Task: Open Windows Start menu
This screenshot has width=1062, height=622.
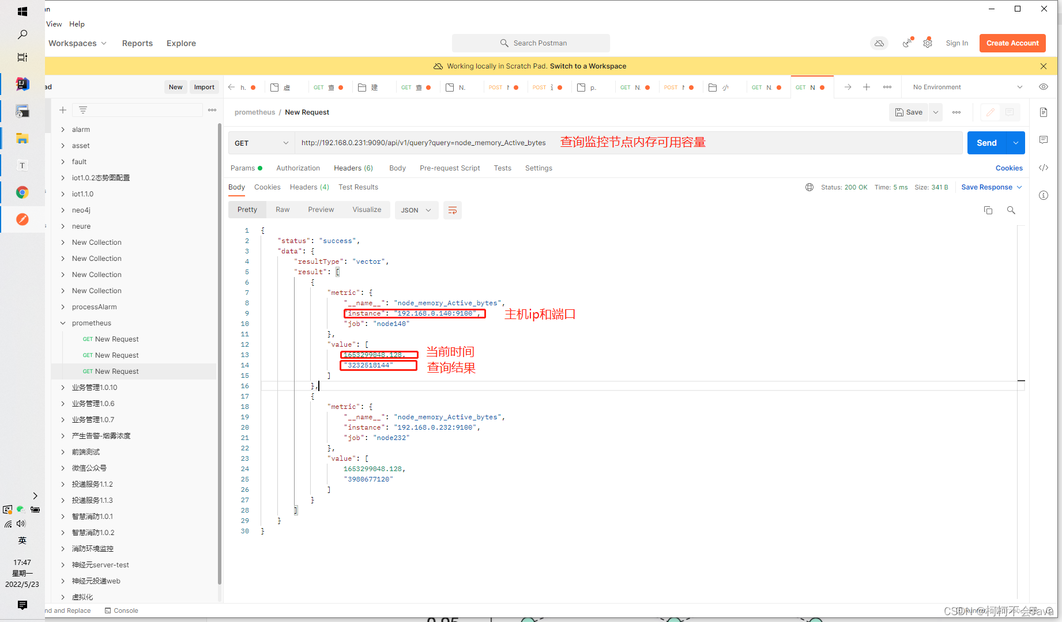Action: tap(22, 12)
